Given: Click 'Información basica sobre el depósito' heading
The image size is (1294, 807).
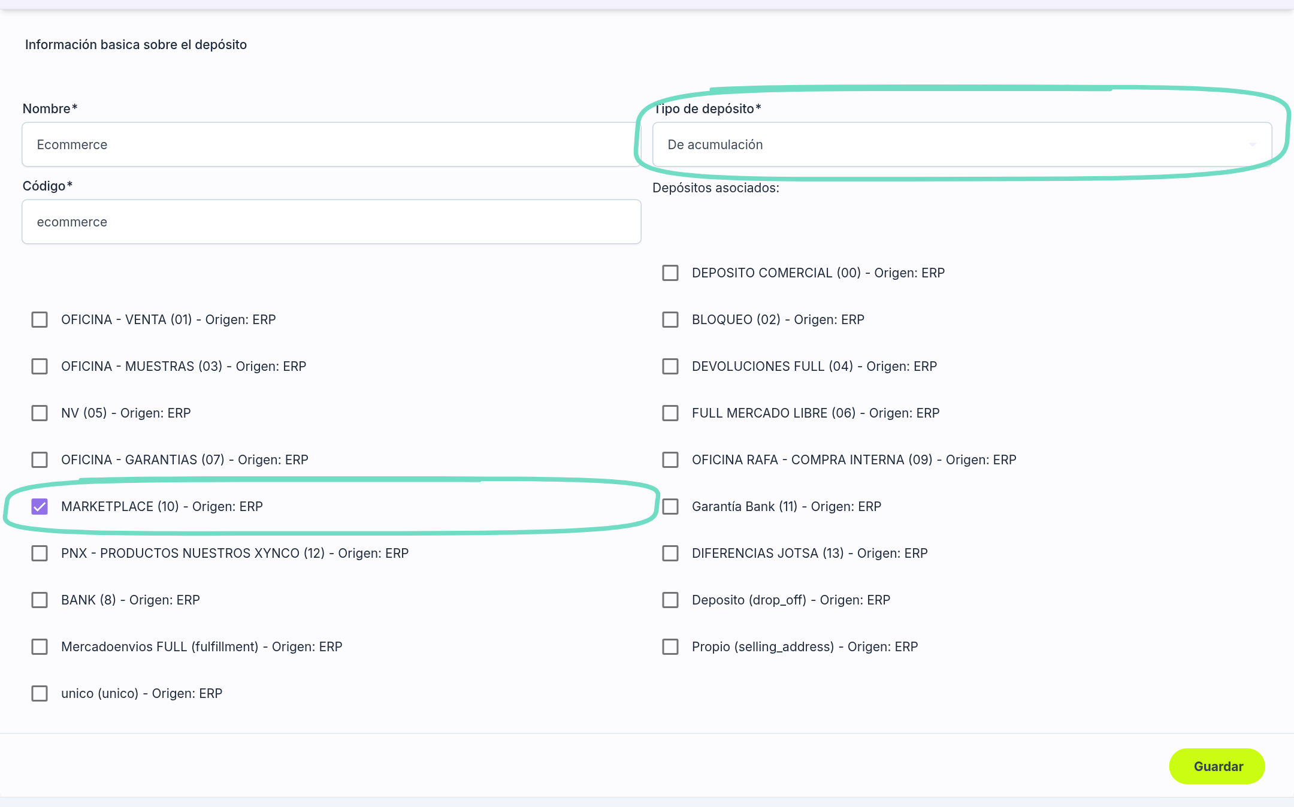Looking at the screenshot, I should pos(136,45).
